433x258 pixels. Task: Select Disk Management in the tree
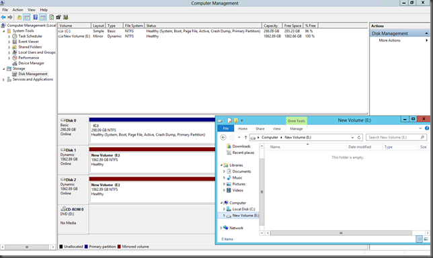(x=33, y=74)
